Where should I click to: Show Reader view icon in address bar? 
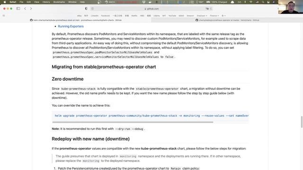(93, 8)
